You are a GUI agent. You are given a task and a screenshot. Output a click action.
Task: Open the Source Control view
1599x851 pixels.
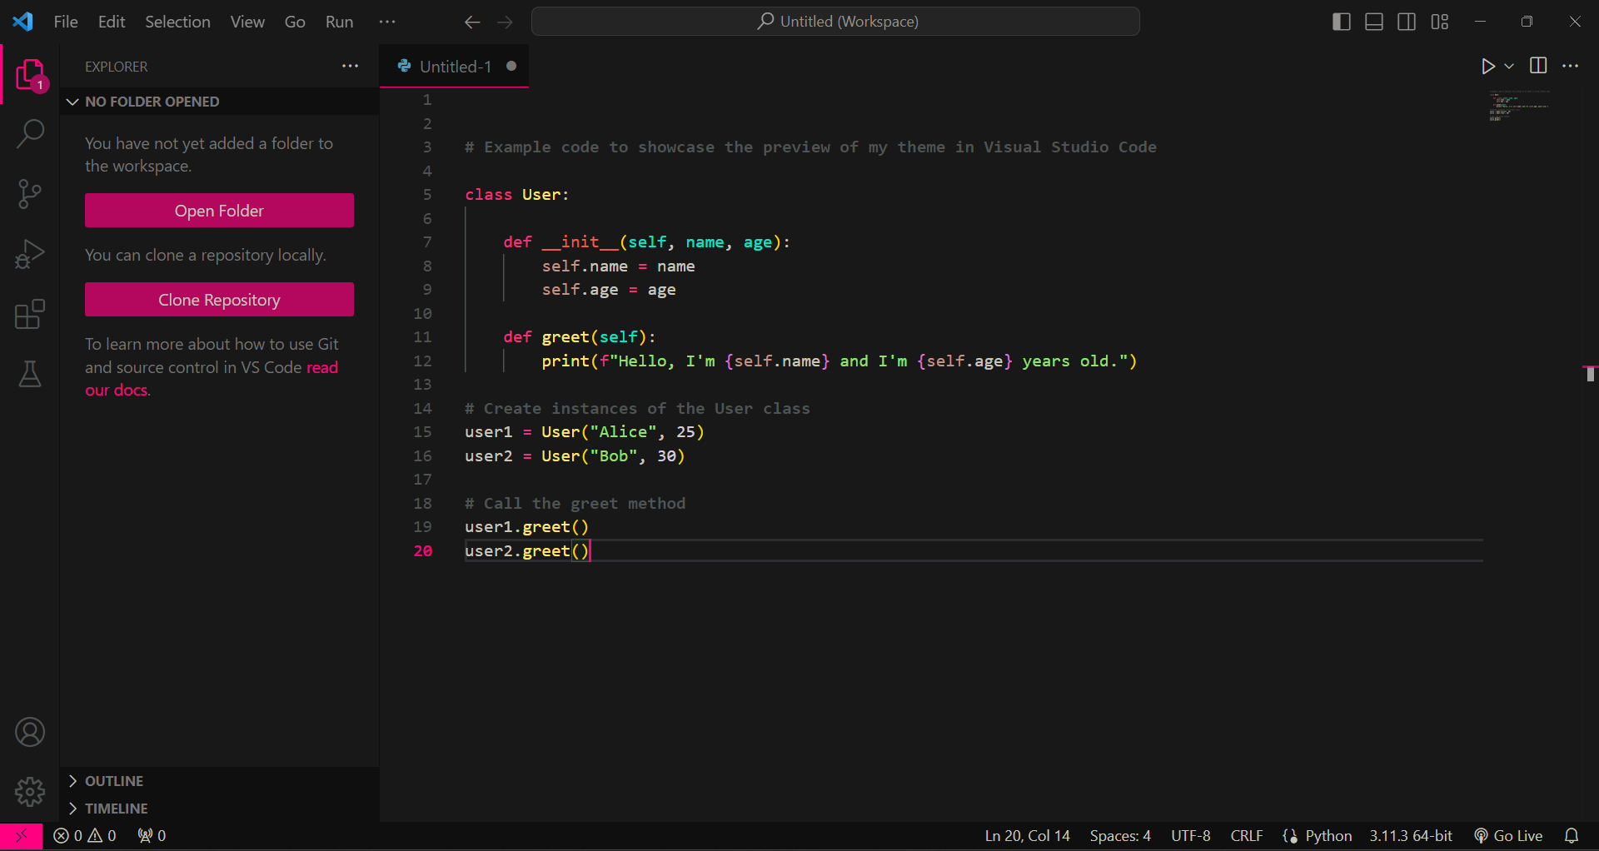point(30,194)
